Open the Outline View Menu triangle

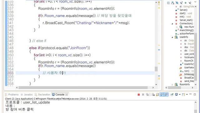pyautogui.click(x=195, y=2)
